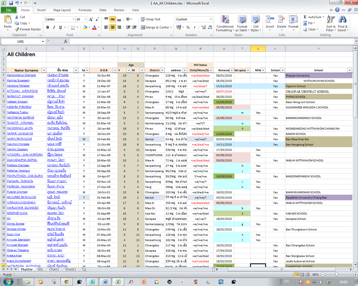Click the Orientation text icon

pyautogui.click(x=128, y=19)
